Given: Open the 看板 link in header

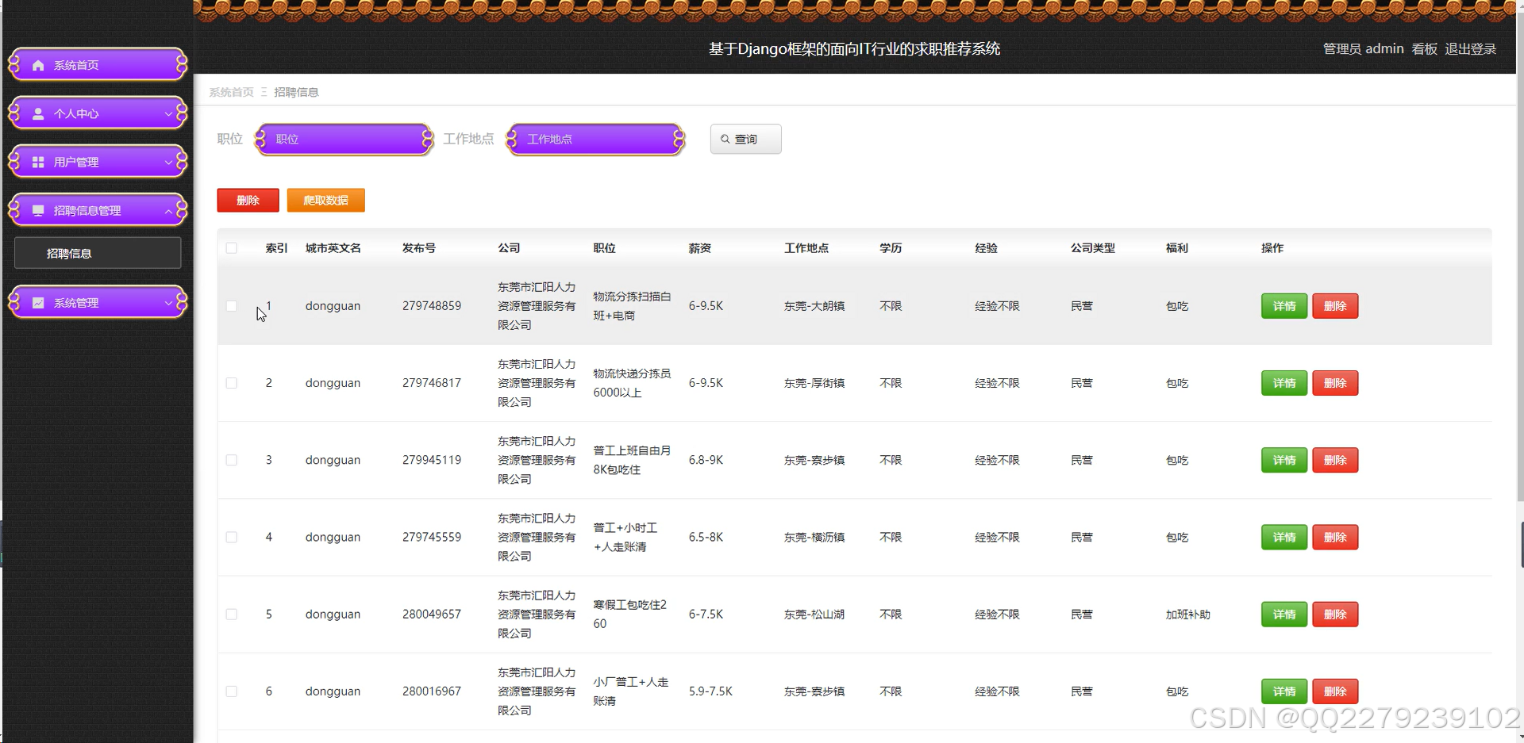Looking at the screenshot, I should (x=1424, y=49).
